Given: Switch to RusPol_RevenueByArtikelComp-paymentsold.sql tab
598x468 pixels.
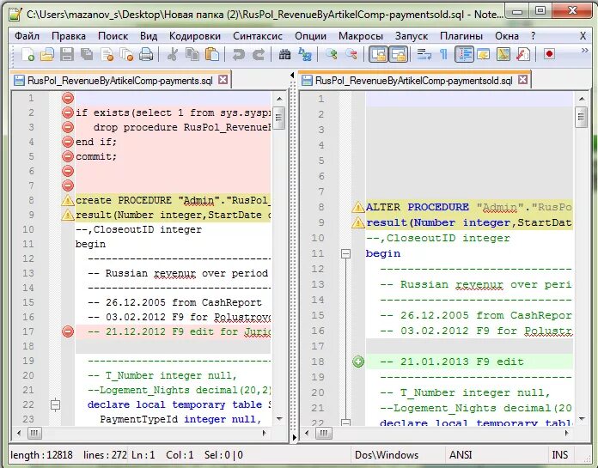Looking at the screenshot, I should coord(413,81).
